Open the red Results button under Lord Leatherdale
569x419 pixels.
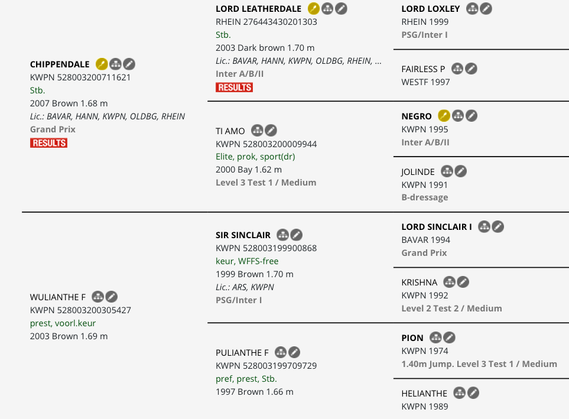point(235,87)
